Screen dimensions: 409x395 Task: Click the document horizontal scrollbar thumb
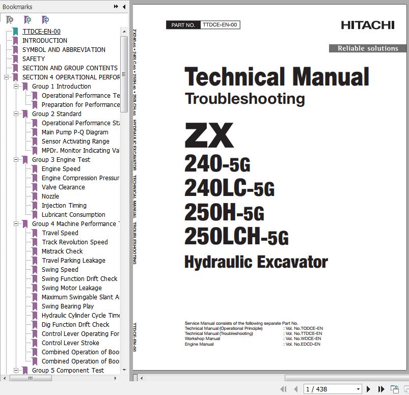click(x=347, y=378)
